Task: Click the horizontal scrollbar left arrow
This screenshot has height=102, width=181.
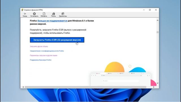Action: tap(23, 87)
